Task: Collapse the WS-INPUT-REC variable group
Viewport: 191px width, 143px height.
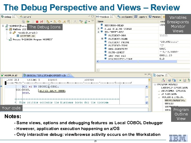Action: pos(98,32)
